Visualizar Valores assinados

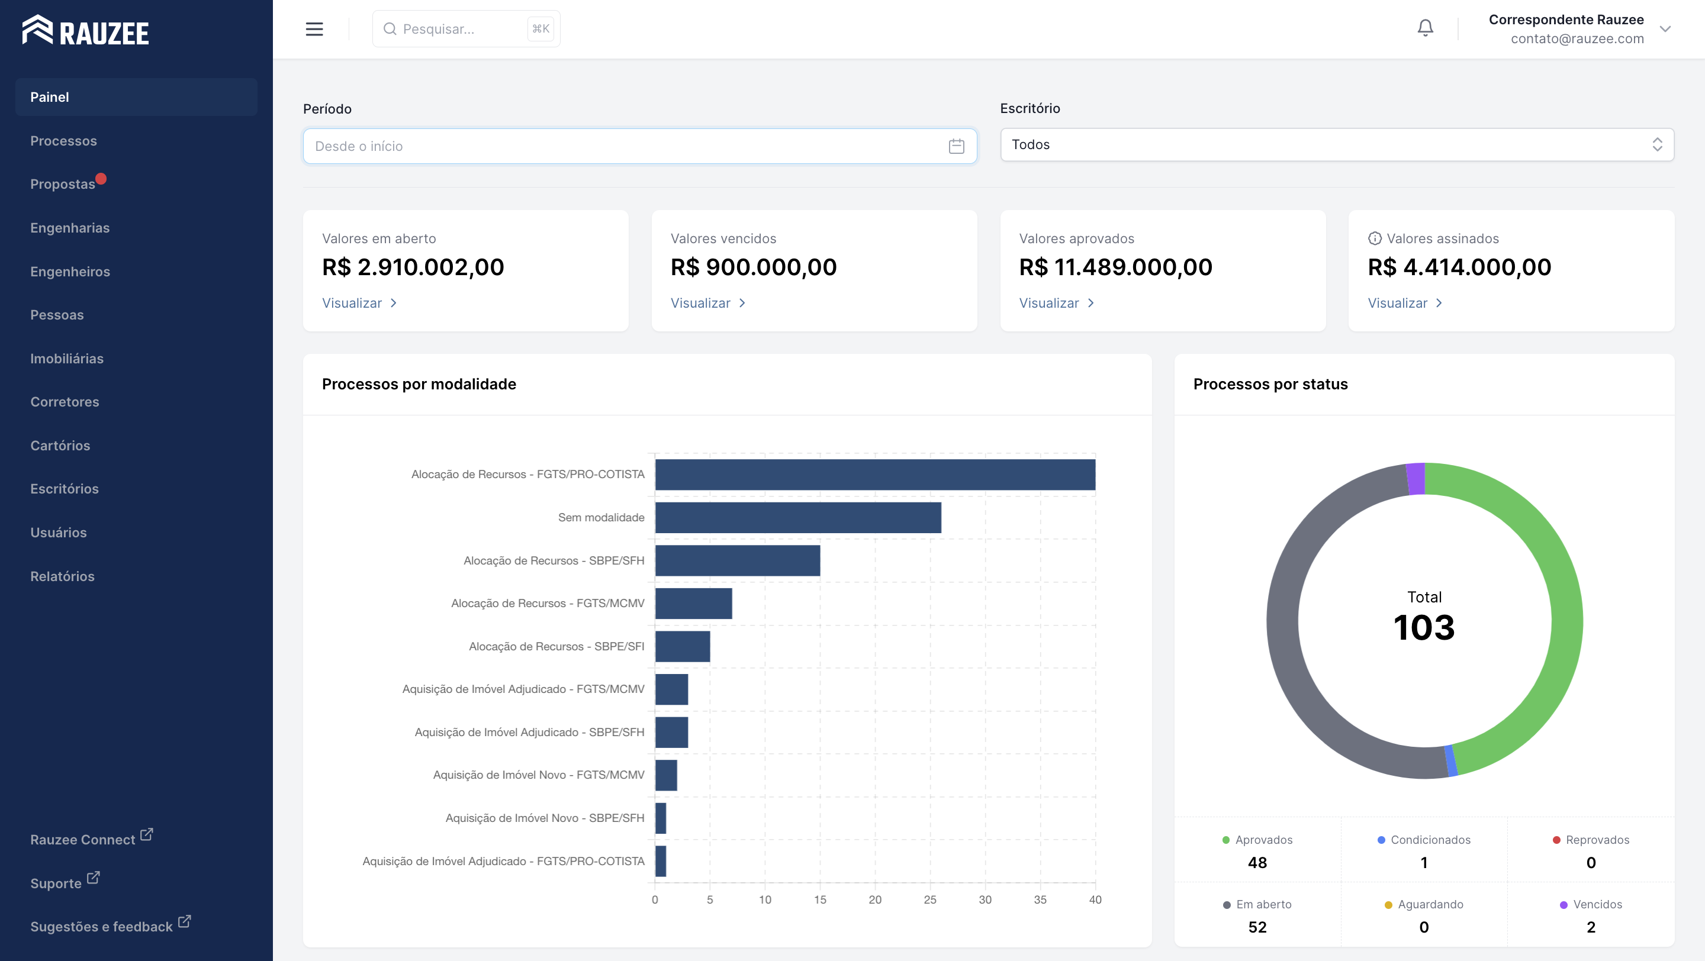(1405, 303)
